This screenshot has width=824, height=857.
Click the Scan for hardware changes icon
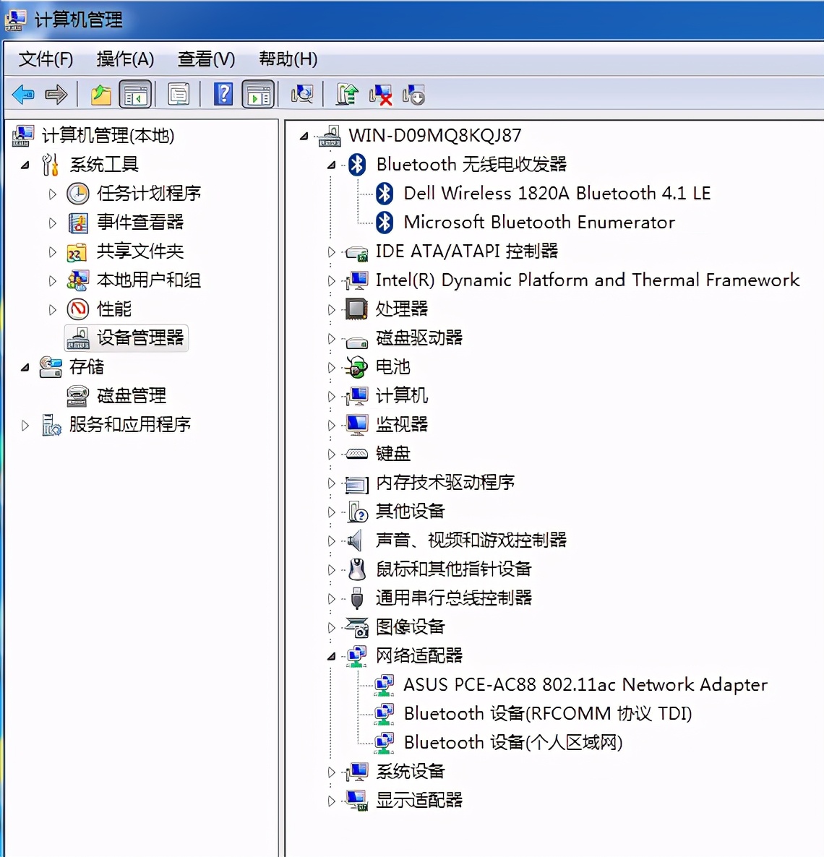tap(301, 94)
